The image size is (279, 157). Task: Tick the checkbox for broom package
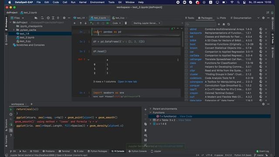186,48
